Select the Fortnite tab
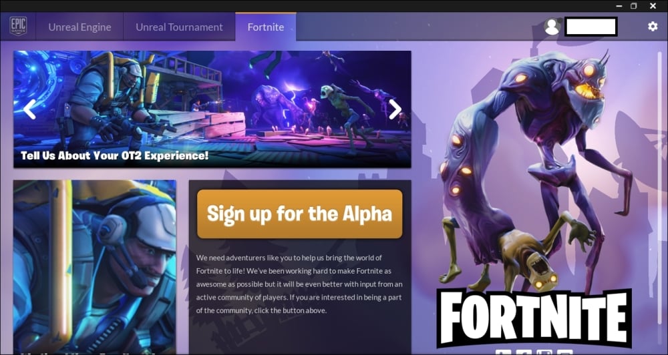Image resolution: width=668 pixels, height=355 pixels. click(x=265, y=27)
